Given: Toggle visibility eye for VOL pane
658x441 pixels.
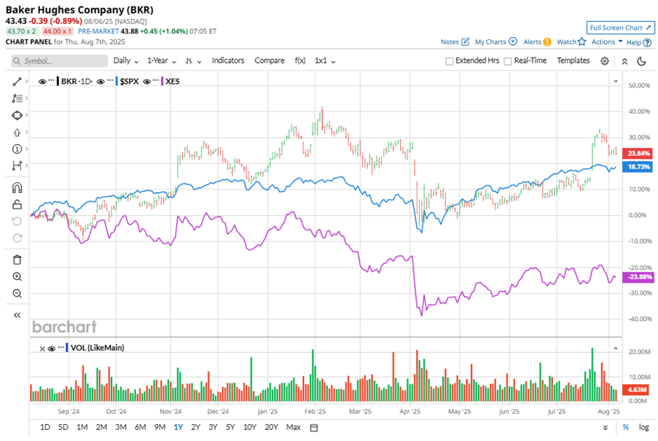Looking at the screenshot, I should 52,348.
